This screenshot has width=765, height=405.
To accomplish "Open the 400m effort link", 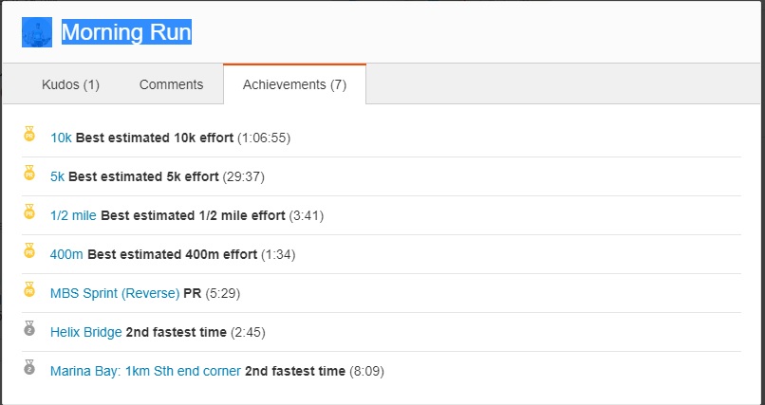I will [66, 254].
